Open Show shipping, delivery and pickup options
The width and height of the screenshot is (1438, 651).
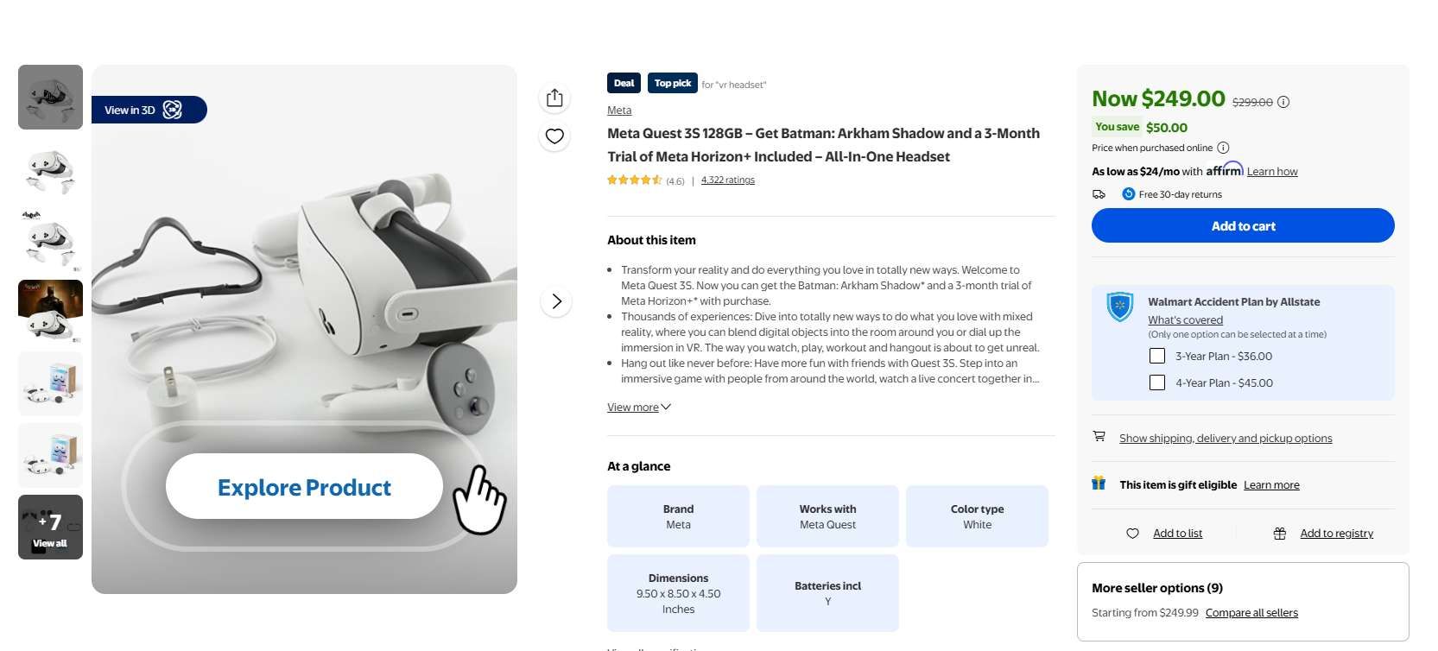[x=1225, y=439]
